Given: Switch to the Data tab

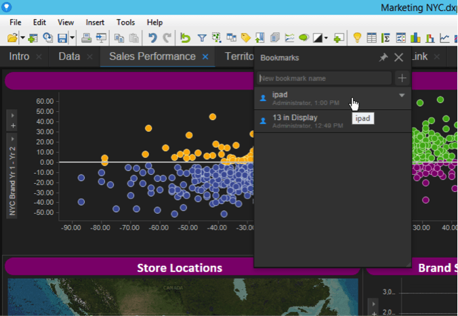Looking at the screenshot, I should 69,56.
